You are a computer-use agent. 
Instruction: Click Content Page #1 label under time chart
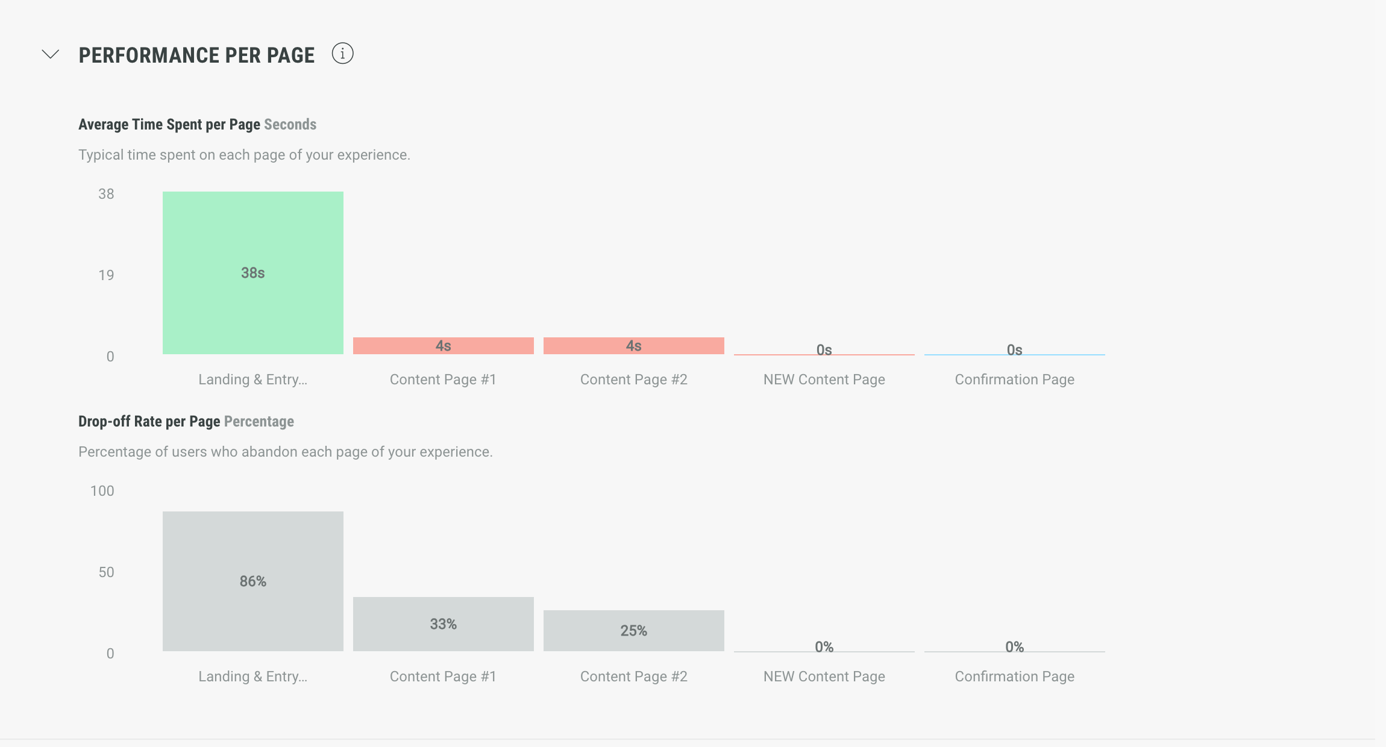point(444,380)
